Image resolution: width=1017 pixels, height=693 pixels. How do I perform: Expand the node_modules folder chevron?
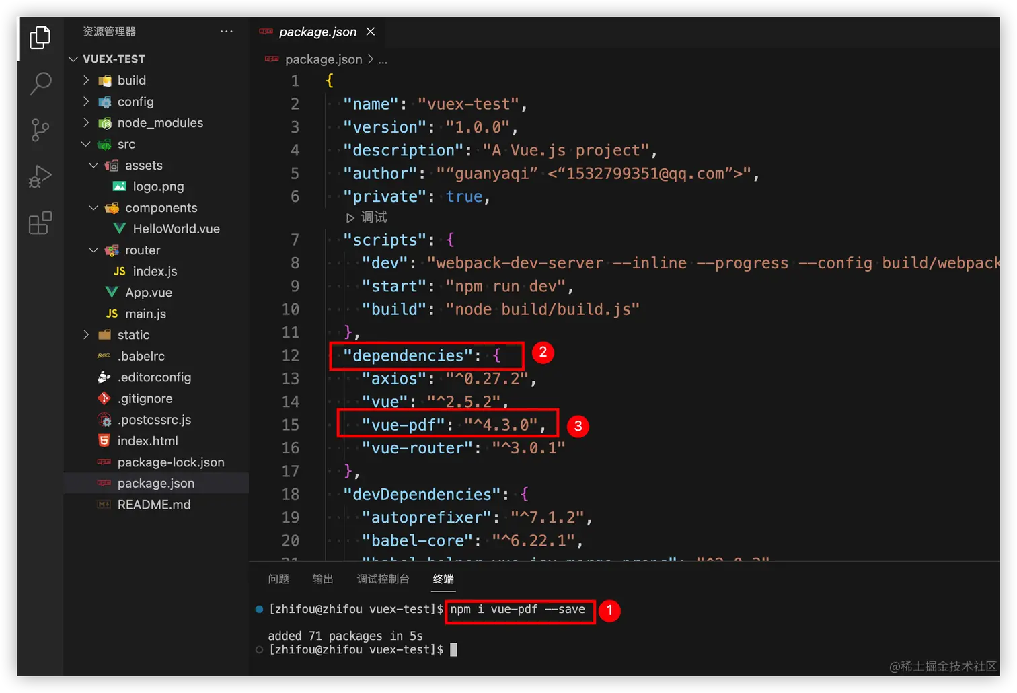(x=86, y=122)
